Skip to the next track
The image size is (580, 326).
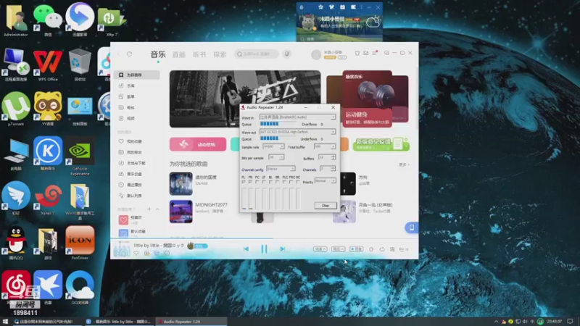tap(283, 249)
